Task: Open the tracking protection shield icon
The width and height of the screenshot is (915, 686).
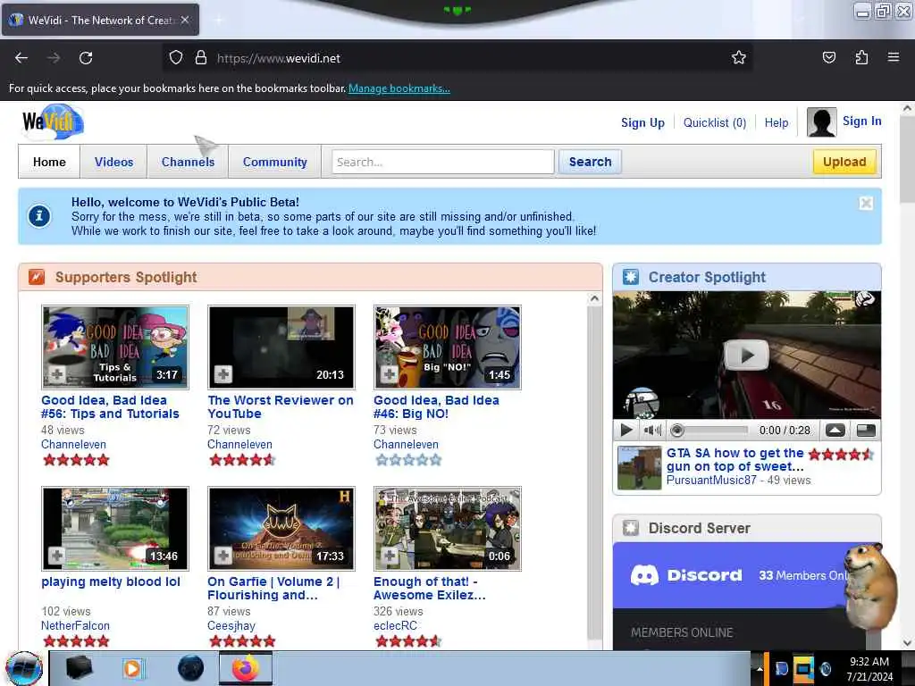Action: [176, 58]
